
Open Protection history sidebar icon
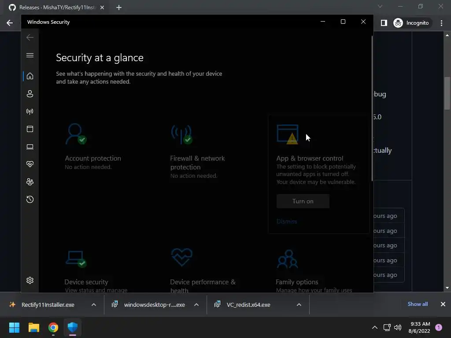(x=30, y=199)
